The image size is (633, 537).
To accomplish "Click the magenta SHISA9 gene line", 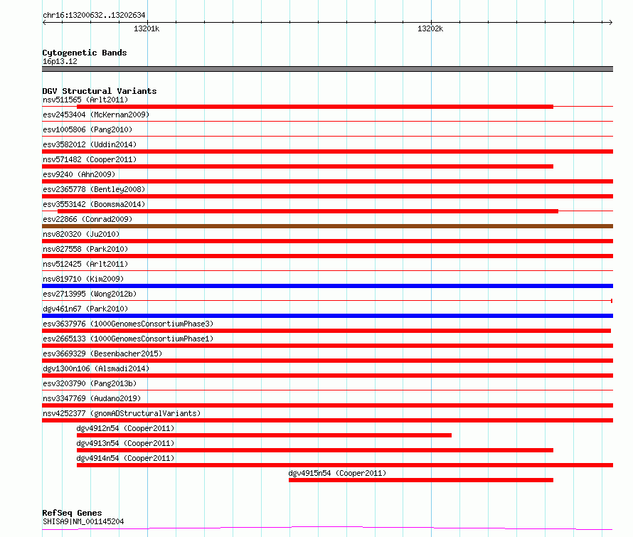I will (x=327, y=528).
